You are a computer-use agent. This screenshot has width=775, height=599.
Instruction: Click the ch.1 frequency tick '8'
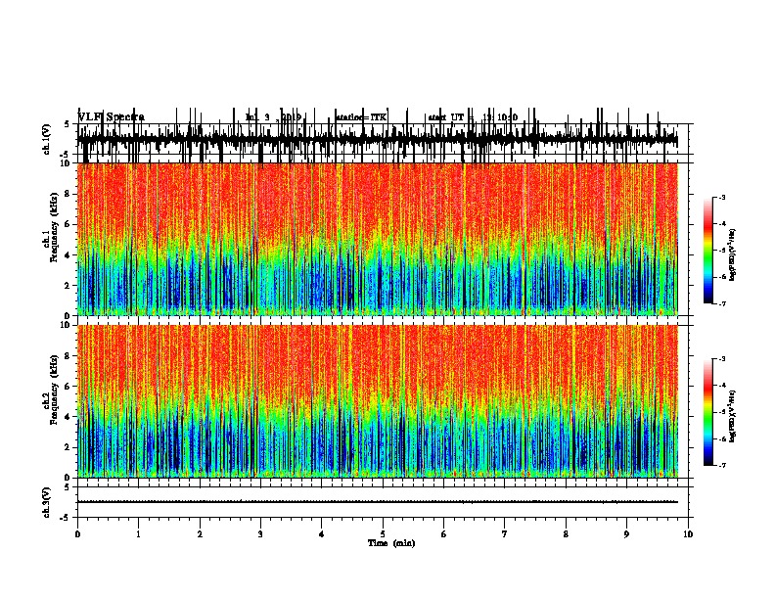tap(68, 194)
